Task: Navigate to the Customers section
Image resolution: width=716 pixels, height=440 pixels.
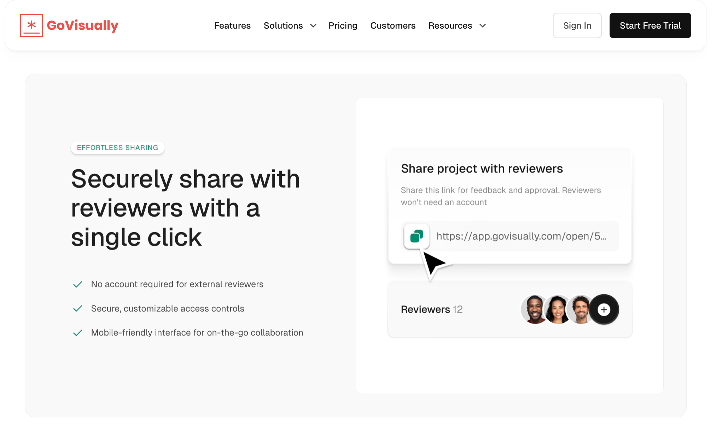Action: click(x=393, y=25)
